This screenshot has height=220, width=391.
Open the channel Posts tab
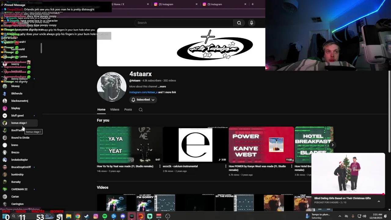pos(128,109)
